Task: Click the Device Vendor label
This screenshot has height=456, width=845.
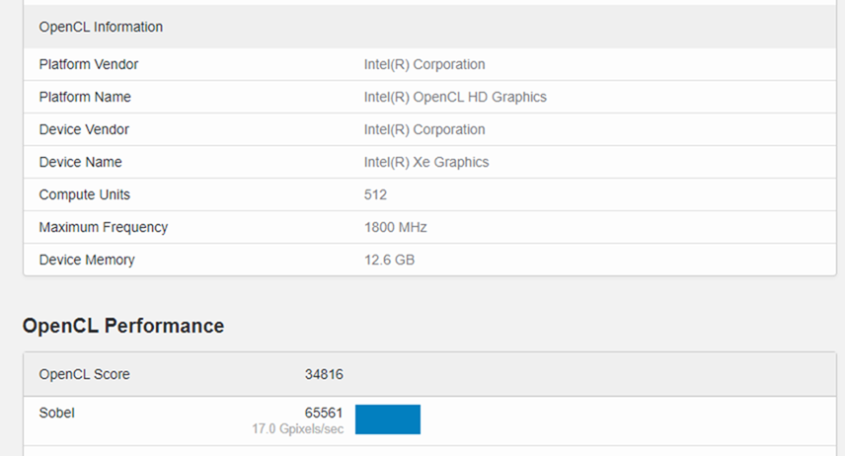Action: [x=84, y=129]
